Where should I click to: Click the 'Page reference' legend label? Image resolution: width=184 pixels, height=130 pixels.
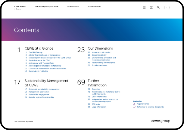[x=143, y=104]
